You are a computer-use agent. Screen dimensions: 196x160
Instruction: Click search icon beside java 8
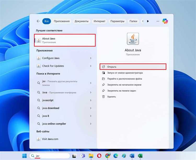(x=39, y=116)
